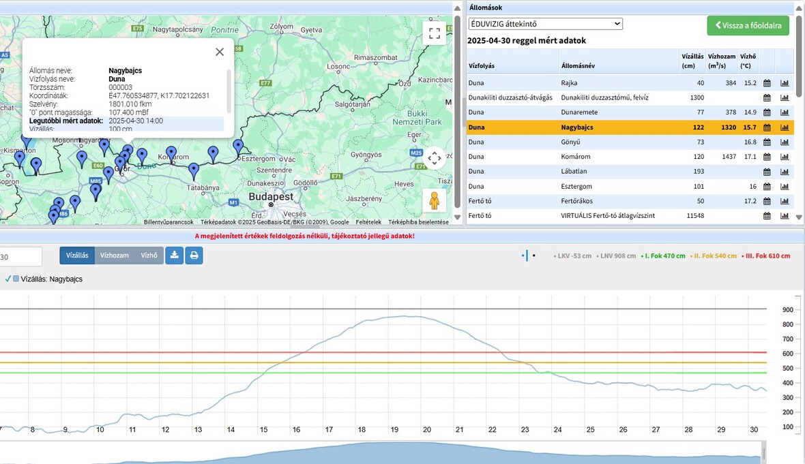The width and height of the screenshot is (805, 464).
Task: Toggle fullscreen map view
Action: coord(434,33)
